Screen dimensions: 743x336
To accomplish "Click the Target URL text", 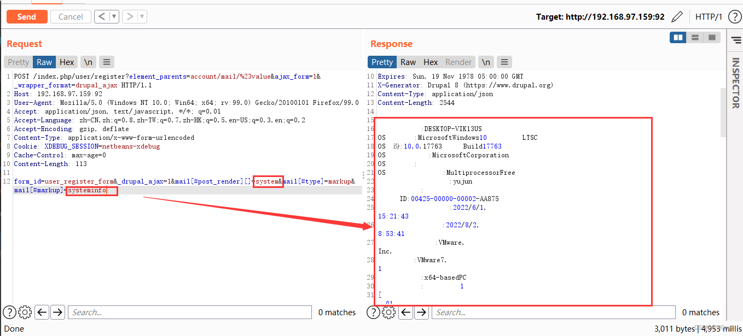I will (600, 17).
